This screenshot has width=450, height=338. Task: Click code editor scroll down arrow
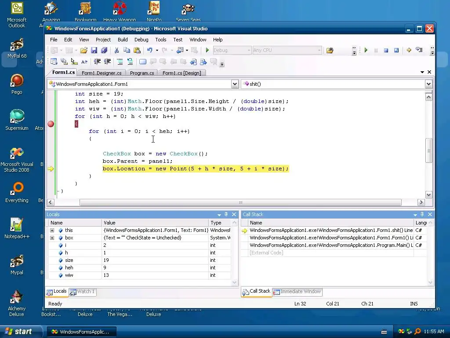428,195
